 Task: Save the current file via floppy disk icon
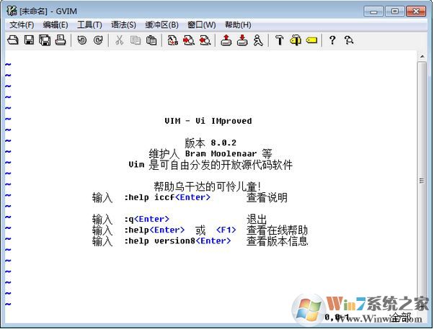(29, 40)
